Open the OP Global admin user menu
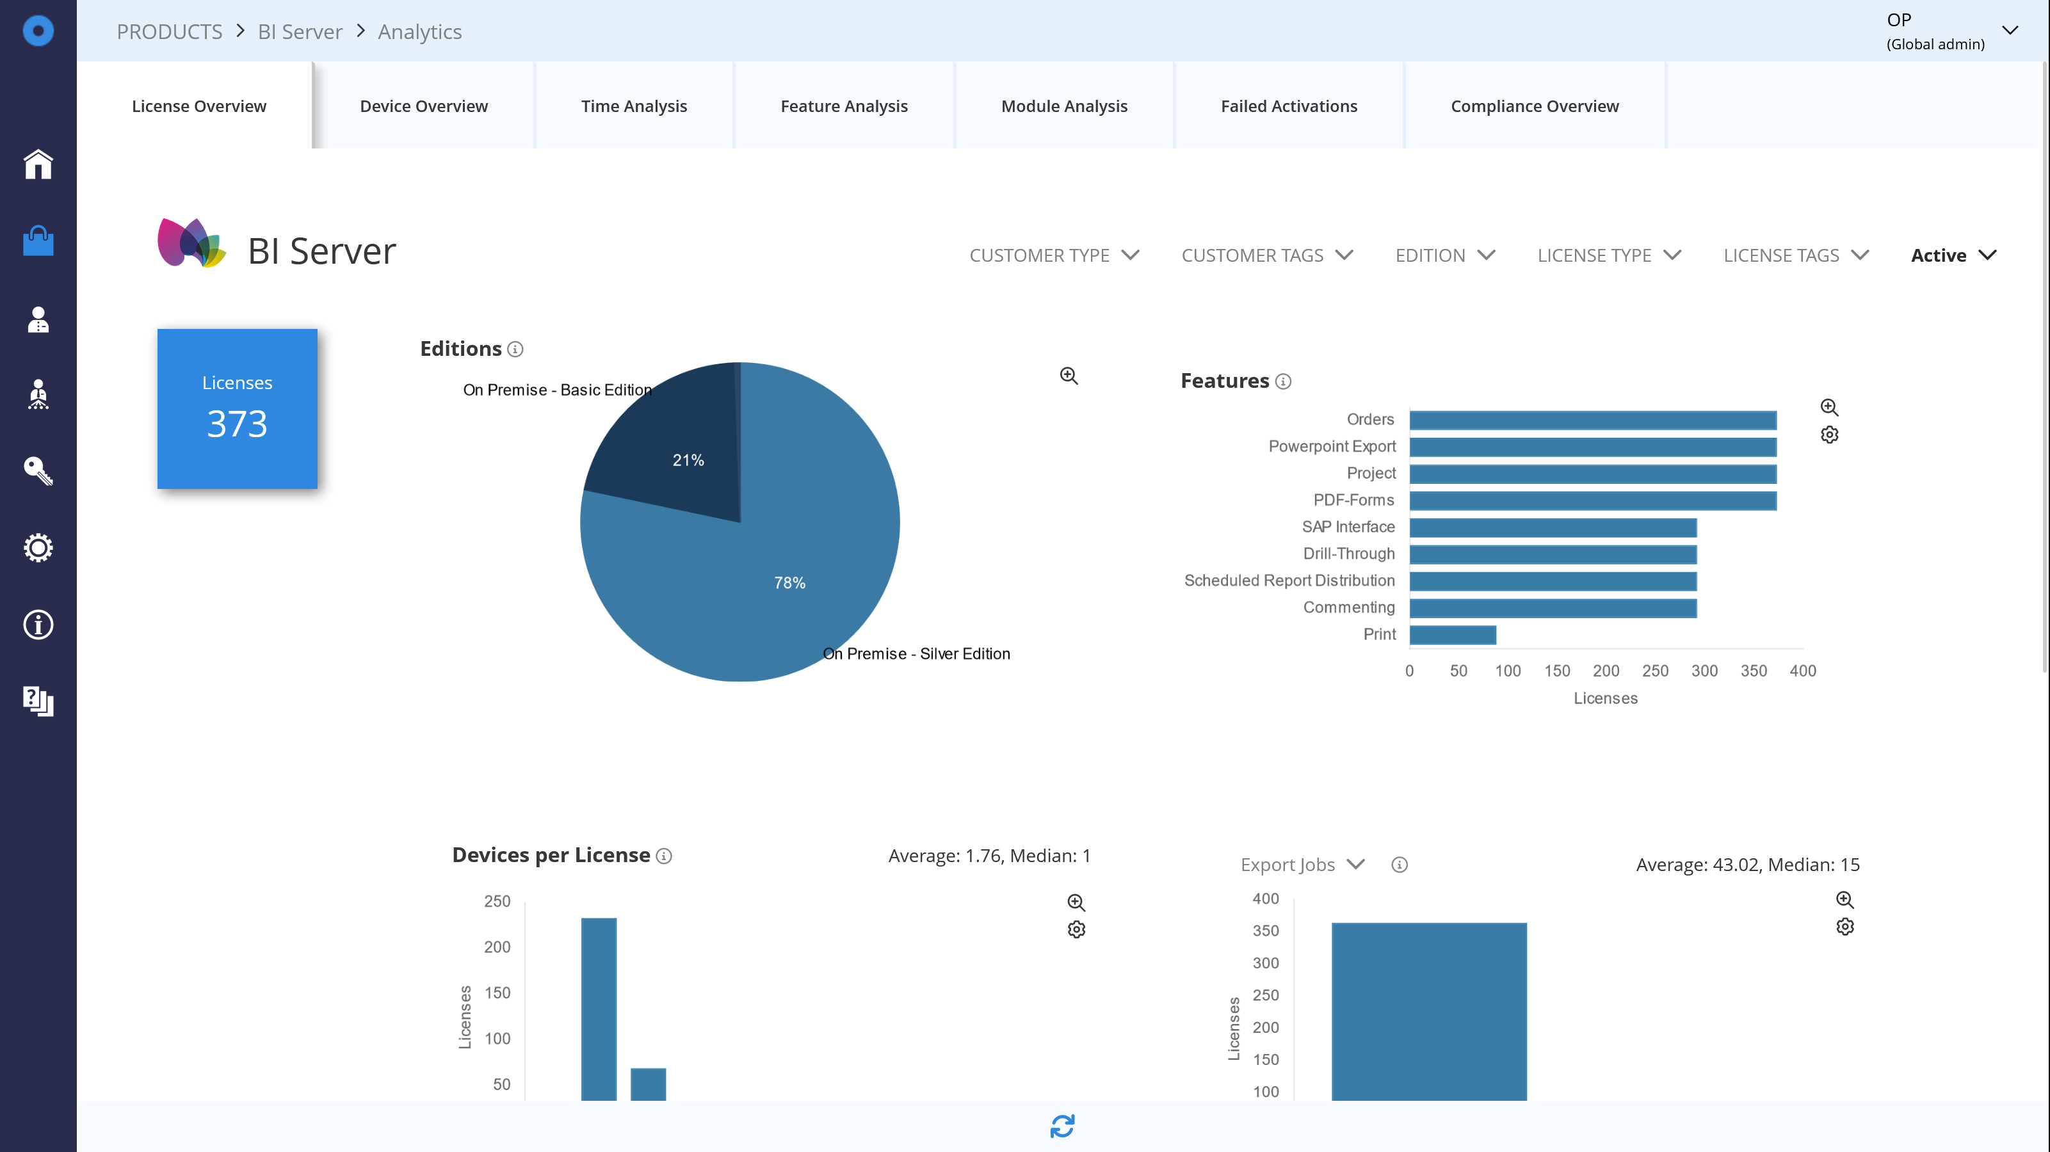This screenshot has height=1152, width=2050. click(x=1951, y=31)
